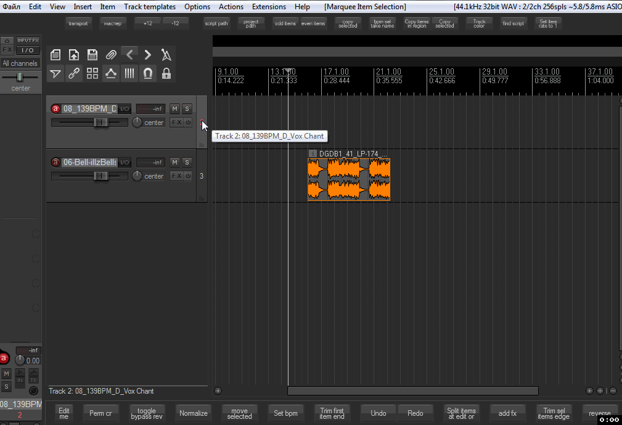This screenshot has height=425, width=622.
Task: Toggle FX bypass power on track 06-Bell-illzBells
Action: pos(188,176)
